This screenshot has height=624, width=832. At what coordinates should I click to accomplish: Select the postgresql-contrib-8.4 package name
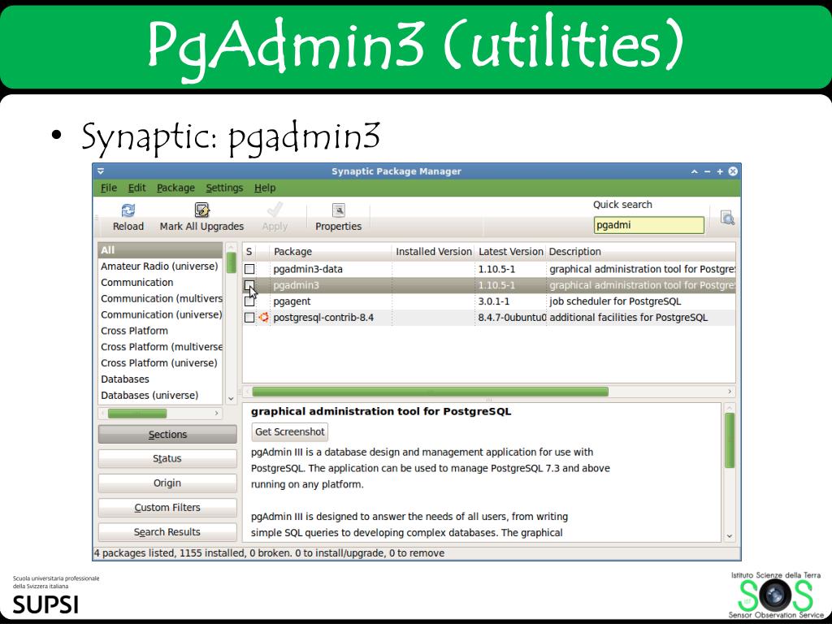tap(323, 318)
